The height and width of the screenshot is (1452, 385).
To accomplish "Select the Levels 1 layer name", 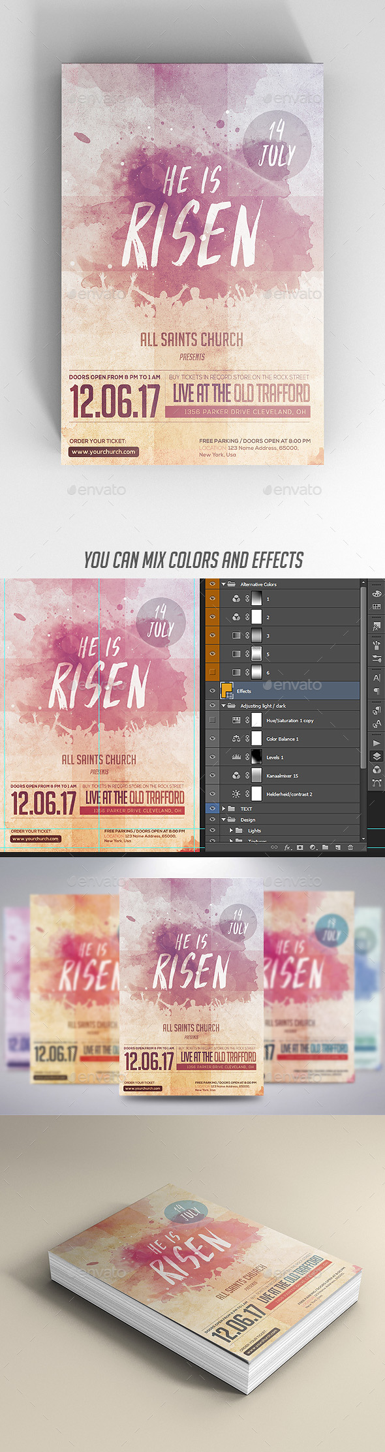I will click(275, 757).
